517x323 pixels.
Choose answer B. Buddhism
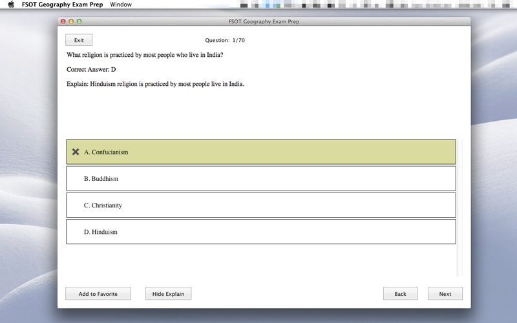click(261, 178)
